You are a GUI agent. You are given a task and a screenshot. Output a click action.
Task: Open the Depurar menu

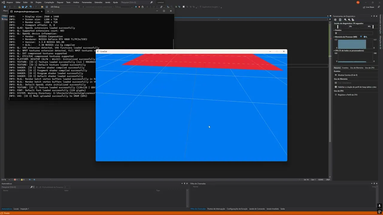60,2
